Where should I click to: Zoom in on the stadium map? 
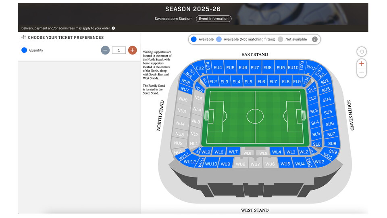click(361, 64)
